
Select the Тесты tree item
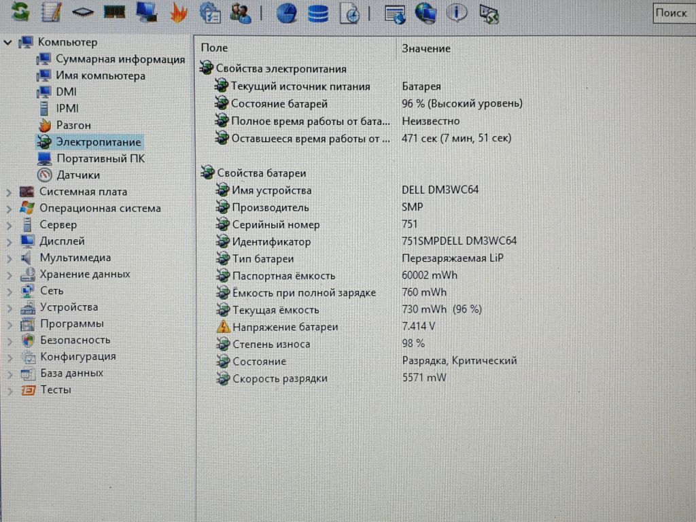click(56, 389)
